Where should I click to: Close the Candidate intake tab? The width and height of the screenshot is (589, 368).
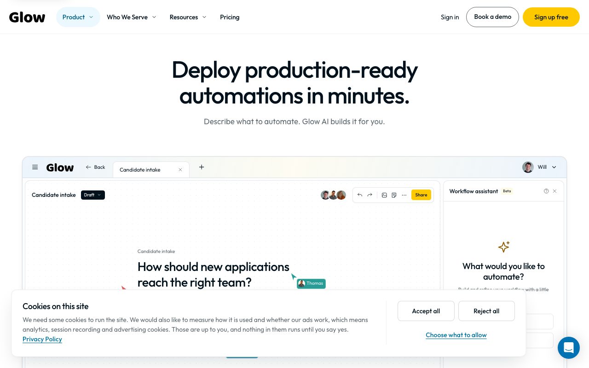coord(180,170)
